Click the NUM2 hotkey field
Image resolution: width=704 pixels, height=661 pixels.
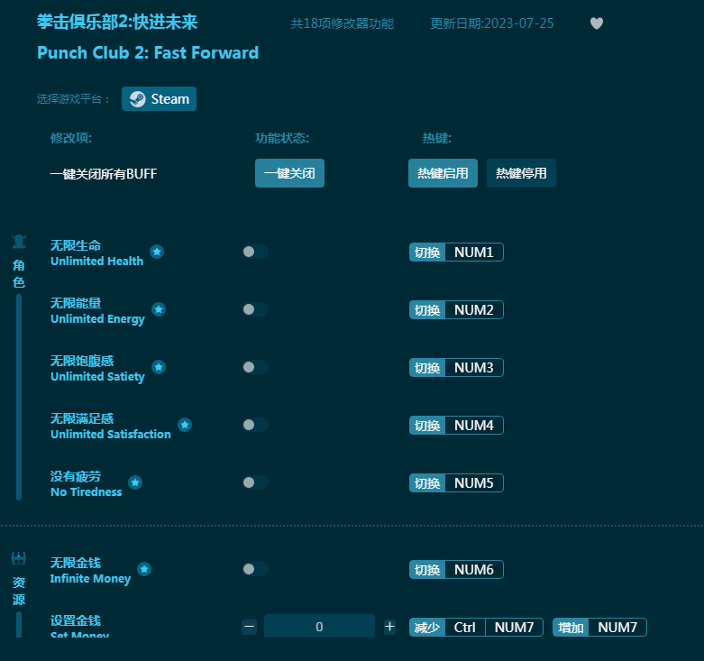474,310
